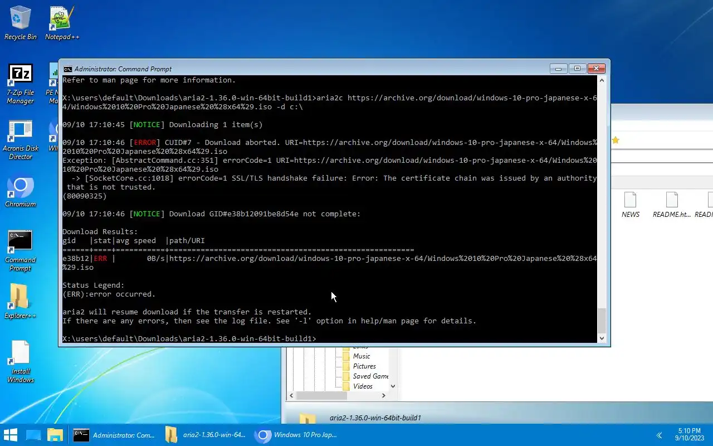Viewport: 713px width, 446px height.
Task: Click the Command Prompt vertical scrollbar thumb
Action: click(x=602, y=320)
